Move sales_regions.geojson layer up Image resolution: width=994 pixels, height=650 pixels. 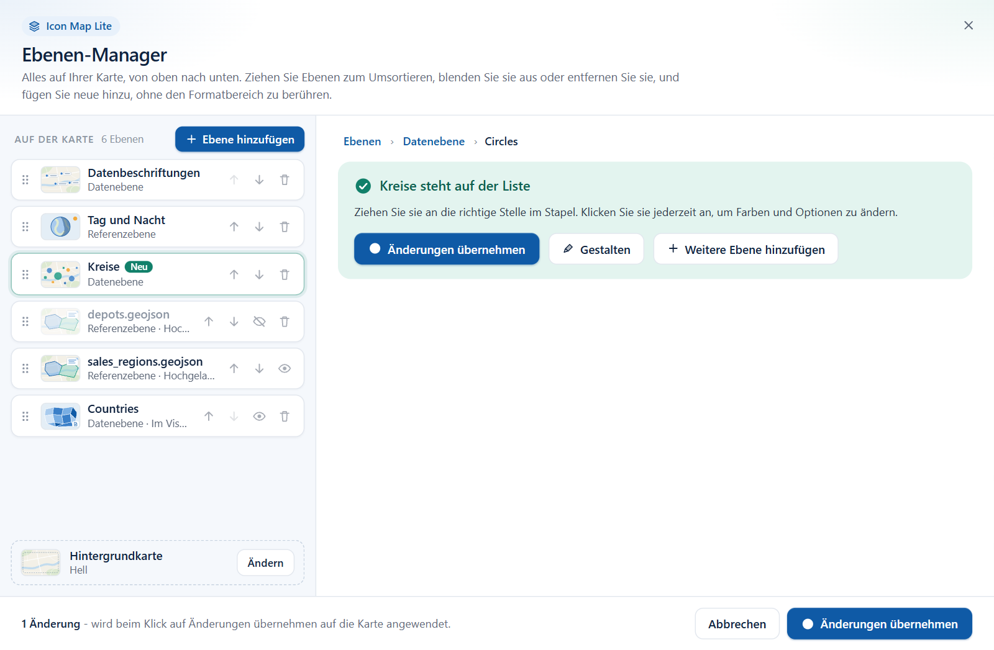pyautogui.click(x=234, y=368)
